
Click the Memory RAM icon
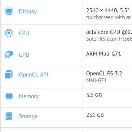[x=9, y=96]
